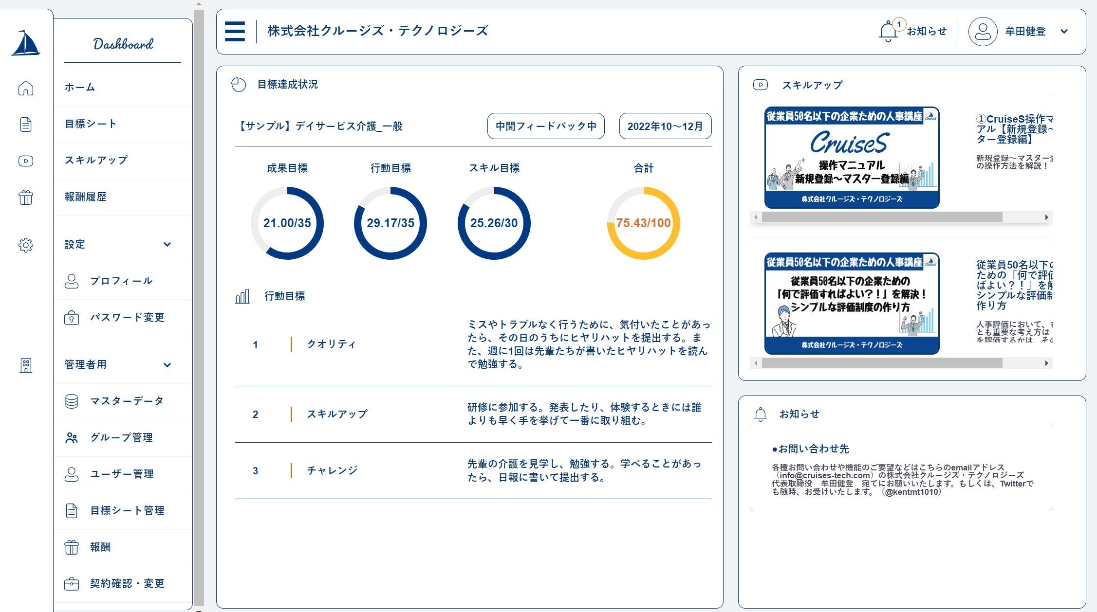Click the building icon in left rail
The image size is (1097, 612).
(x=26, y=365)
